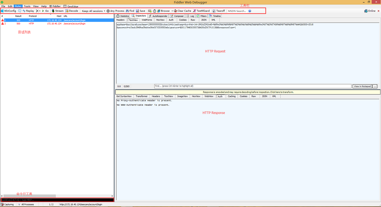Sort sessions by Host column header

point(59,16)
